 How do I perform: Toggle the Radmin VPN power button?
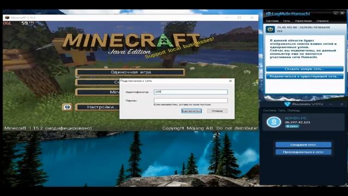coord(274,122)
